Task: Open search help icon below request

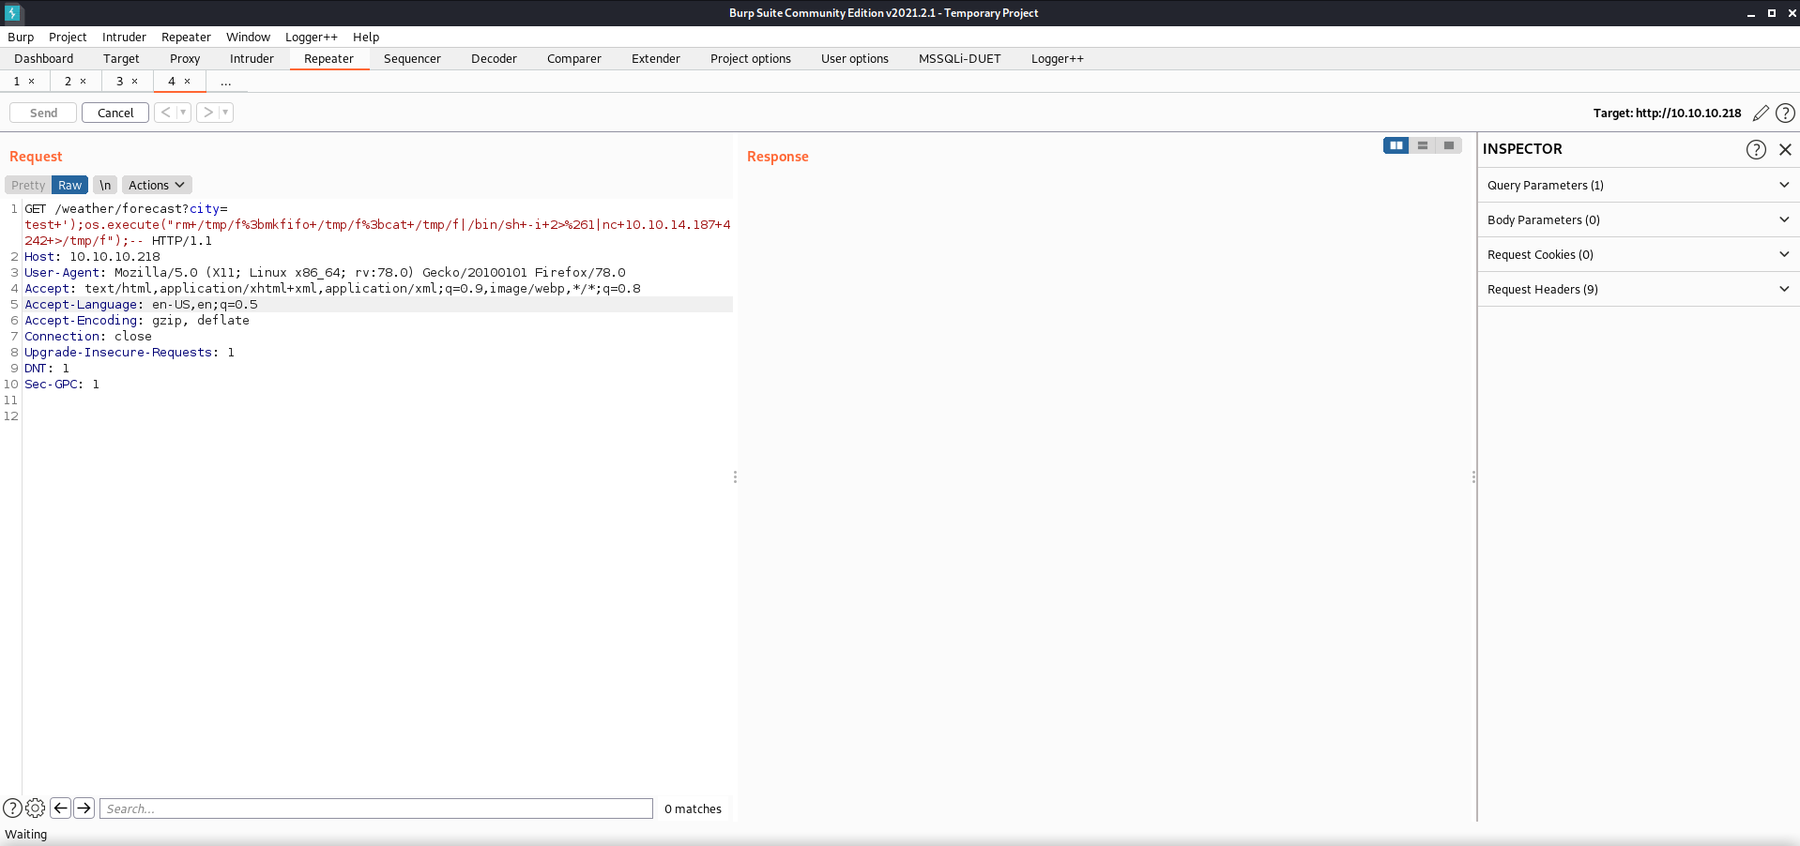Action: pyautogui.click(x=13, y=808)
